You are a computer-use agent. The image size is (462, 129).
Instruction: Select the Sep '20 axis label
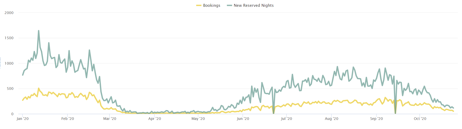376,119
